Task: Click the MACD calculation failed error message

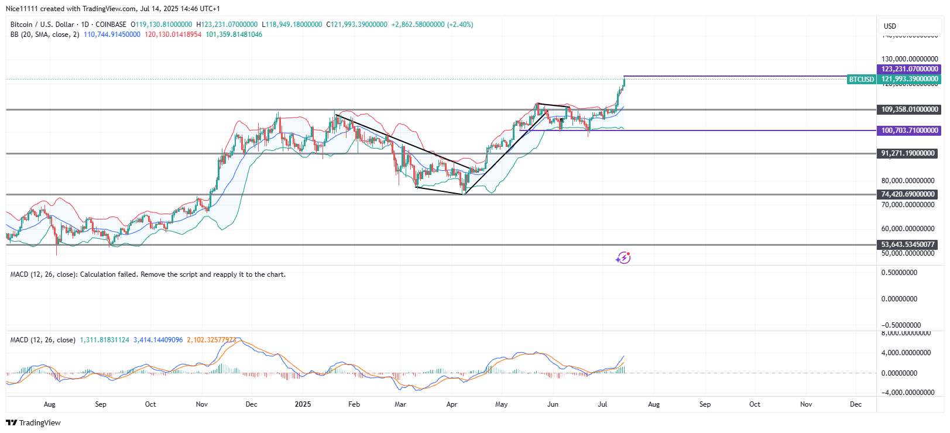Action: (x=148, y=274)
